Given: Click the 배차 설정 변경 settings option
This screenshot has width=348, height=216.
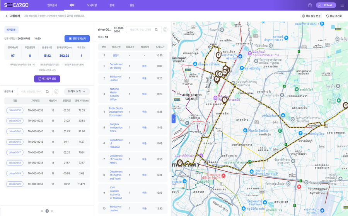Looking at the screenshot, I should [x=311, y=16].
